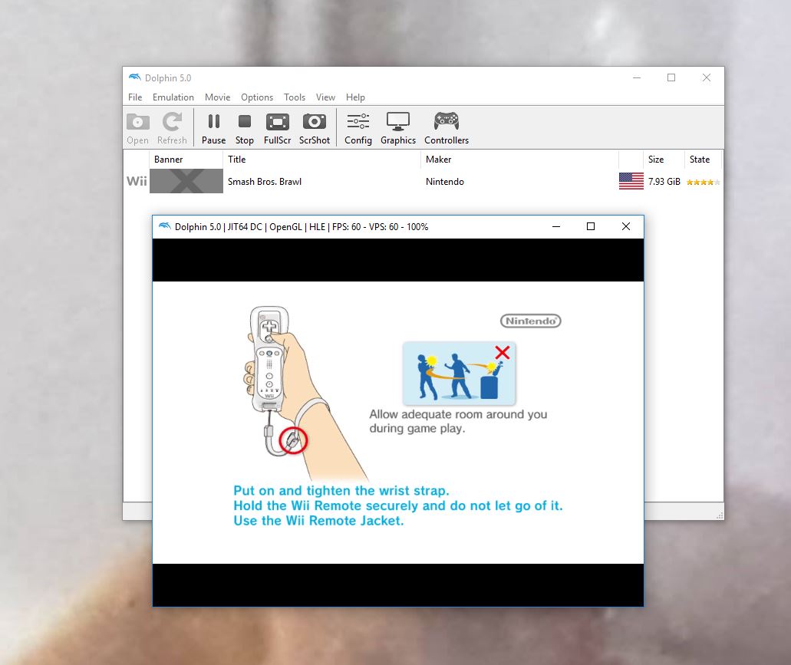791x665 pixels.
Task: Open the Tools menu
Action: (x=295, y=97)
